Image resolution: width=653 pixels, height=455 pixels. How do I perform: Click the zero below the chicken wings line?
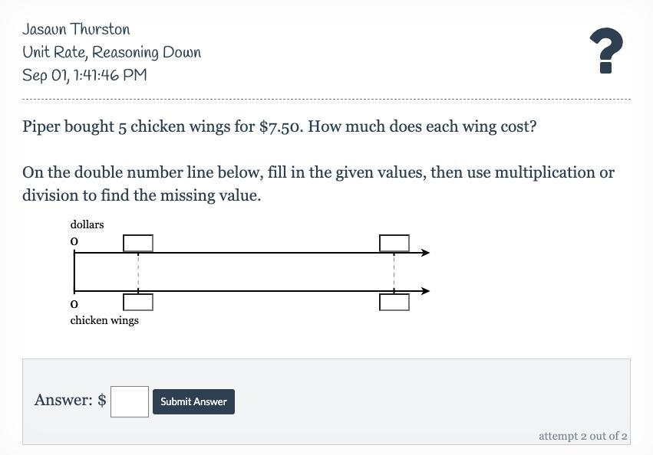(74, 305)
